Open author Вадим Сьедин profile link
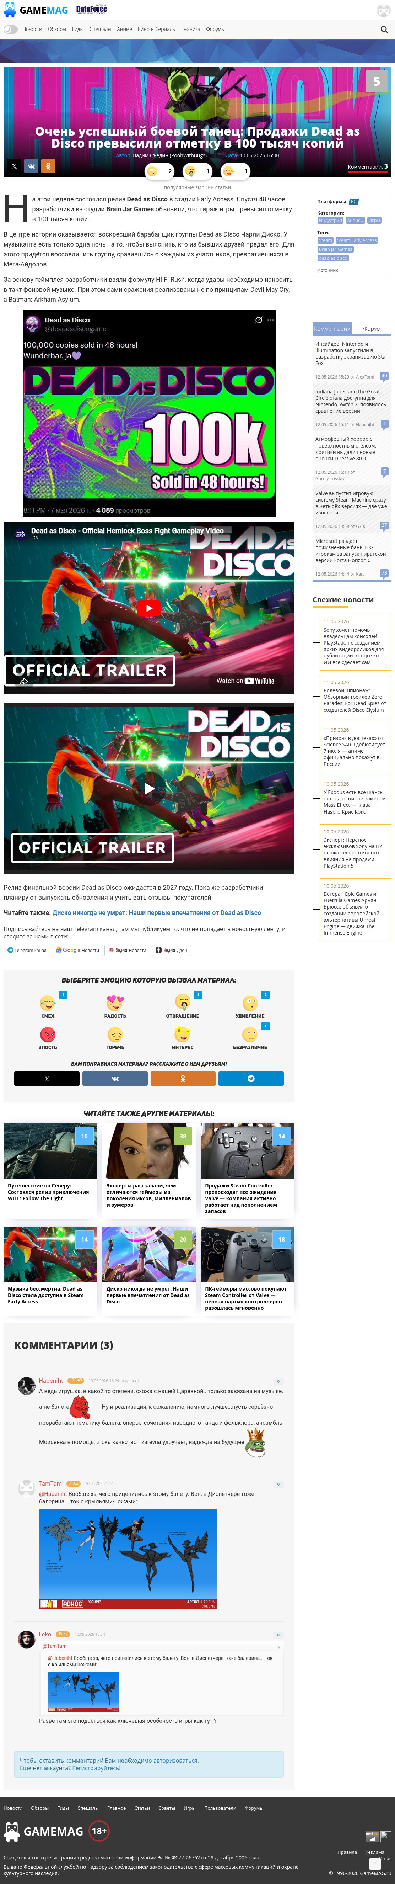The image size is (395, 1884). (169, 155)
